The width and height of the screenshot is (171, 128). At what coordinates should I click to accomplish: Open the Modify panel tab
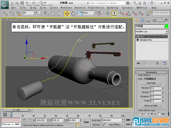coord(143,20)
